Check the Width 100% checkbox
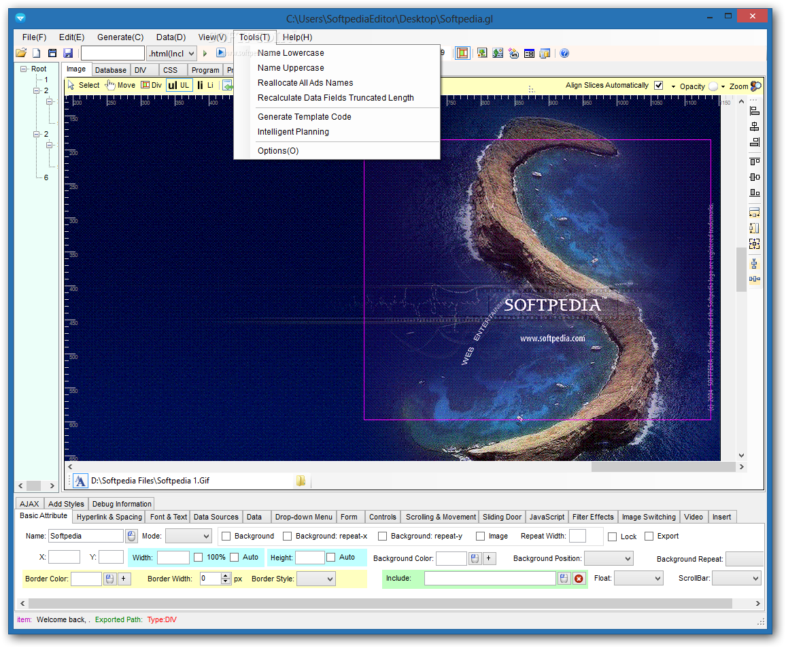 199,558
